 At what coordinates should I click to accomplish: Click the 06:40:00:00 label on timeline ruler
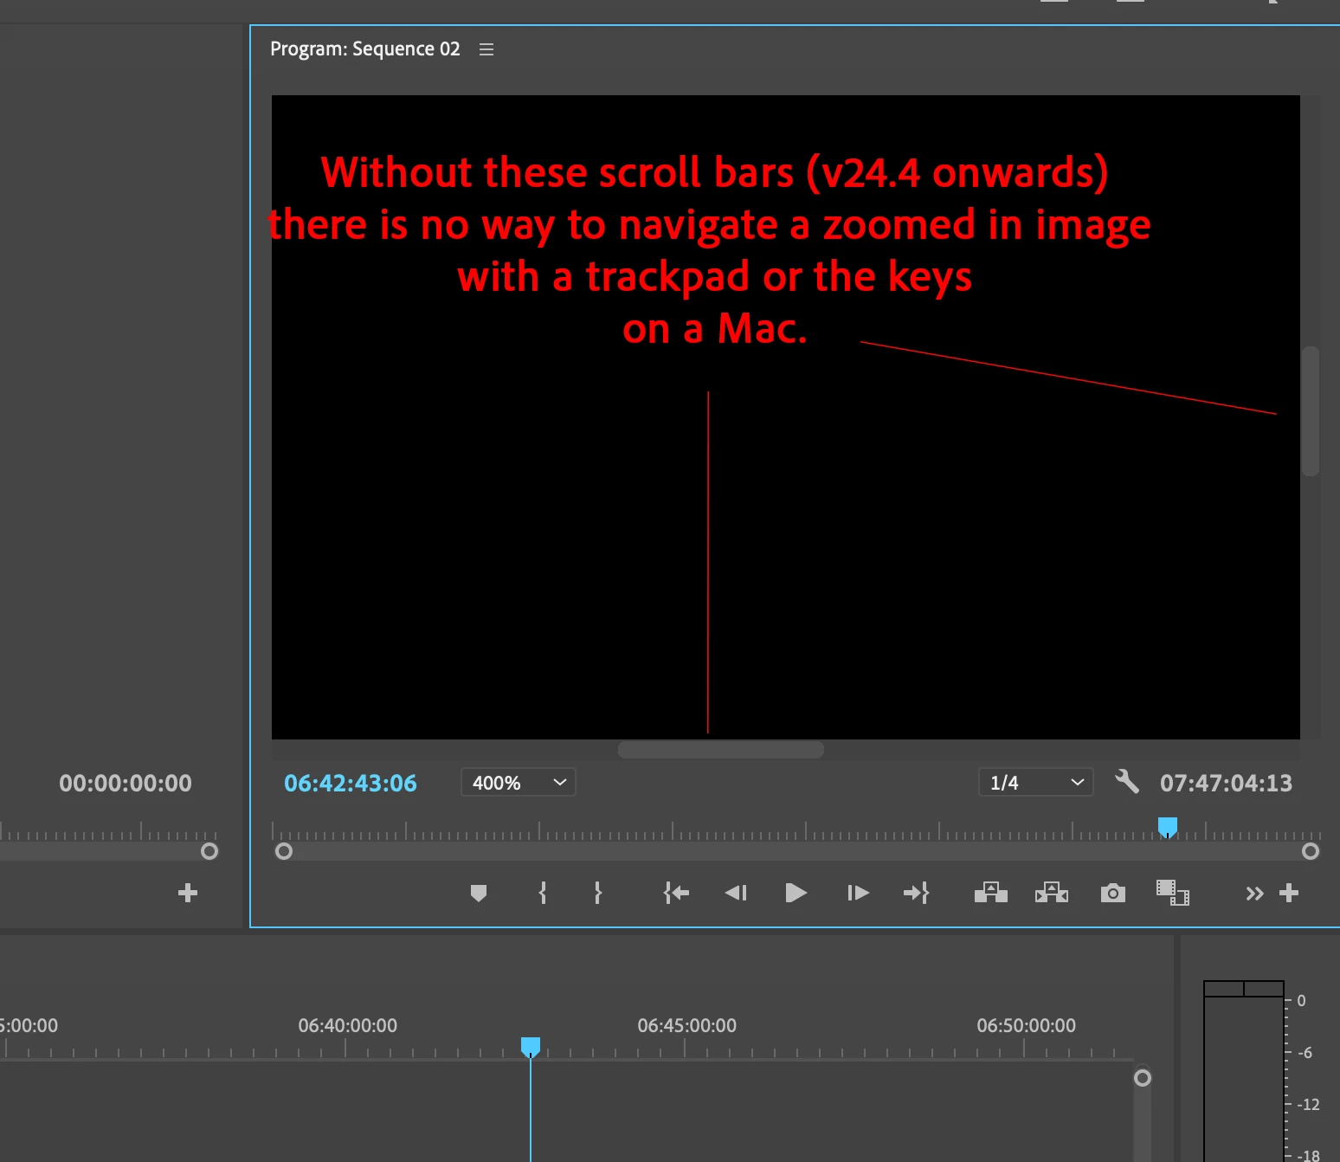[348, 1026]
